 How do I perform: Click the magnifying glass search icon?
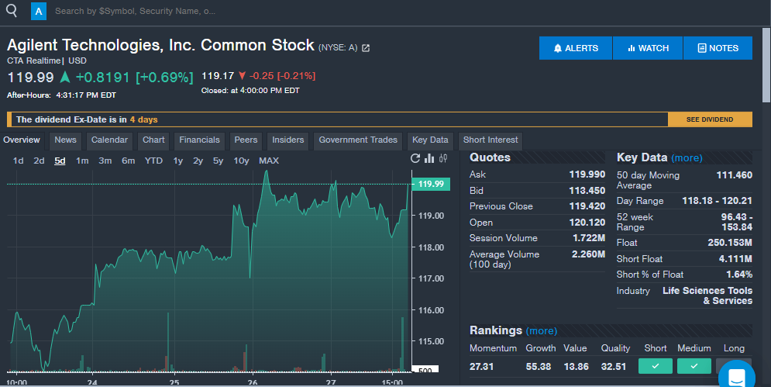click(x=12, y=10)
